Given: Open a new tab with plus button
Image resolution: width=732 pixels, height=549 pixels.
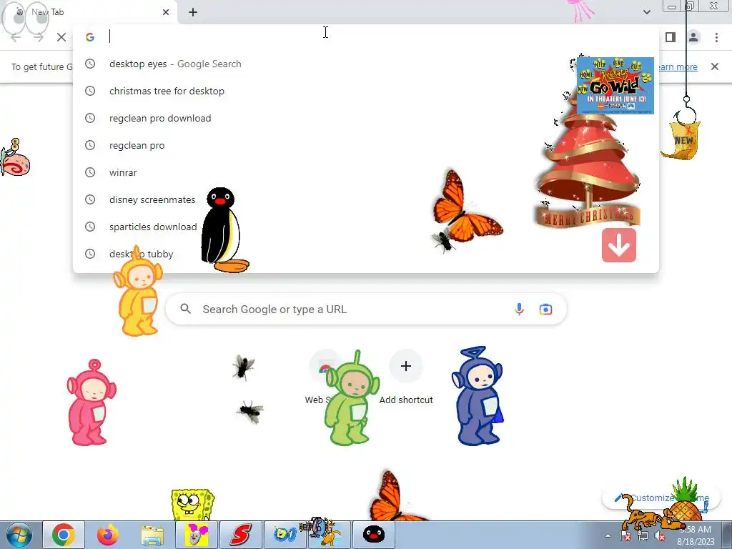Looking at the screenshot, I should [193, 12].
